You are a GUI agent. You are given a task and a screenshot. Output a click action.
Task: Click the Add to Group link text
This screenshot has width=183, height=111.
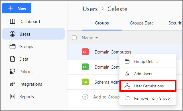106,97
